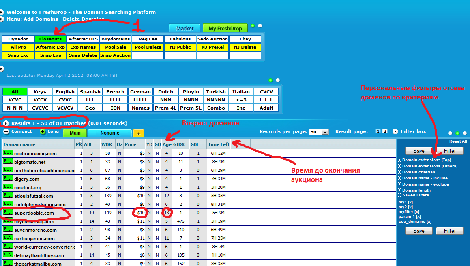Click the upper Filter button
The height and width of the screenshot is (266, 470).
click(x=450, y=151)
